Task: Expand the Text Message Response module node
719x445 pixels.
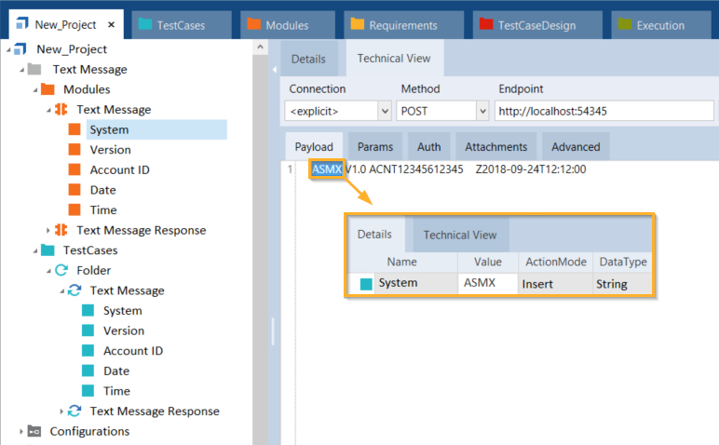Action: tap(48, 230)
